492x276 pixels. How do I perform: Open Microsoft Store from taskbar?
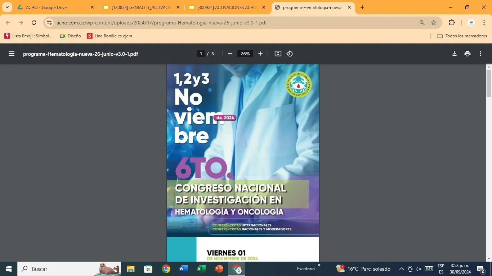click(148, 269)
